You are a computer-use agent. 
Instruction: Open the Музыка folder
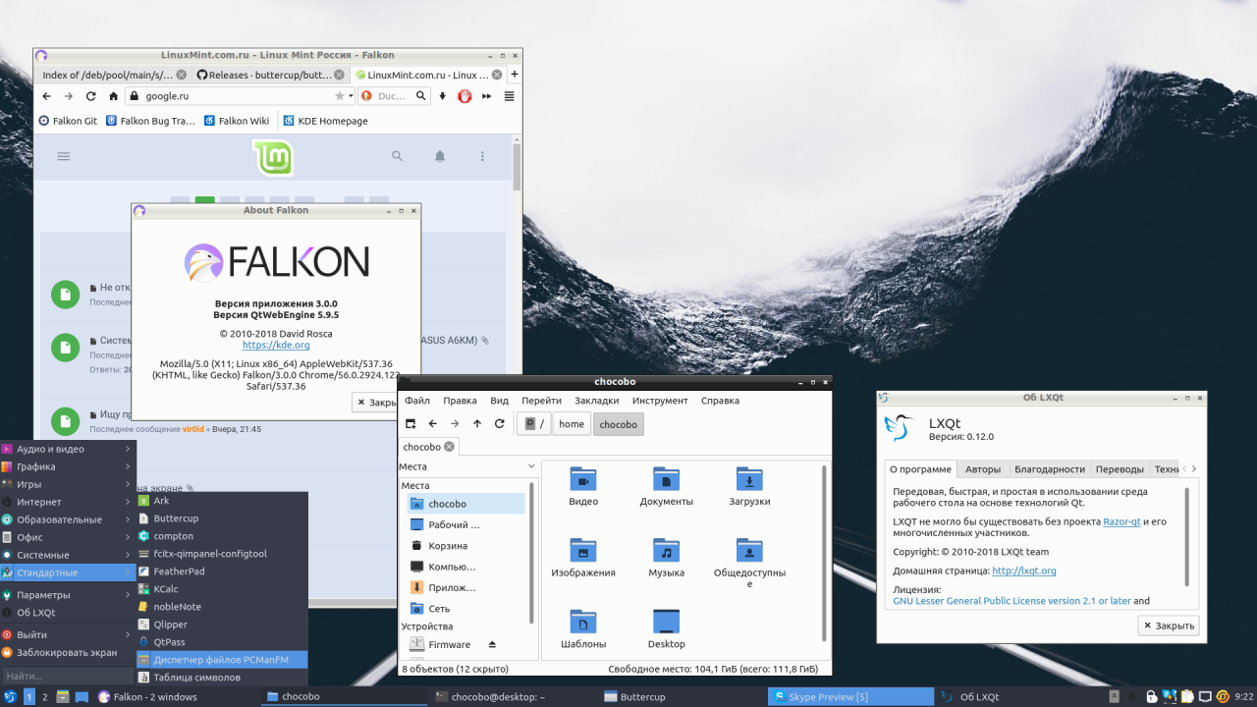point(666,558)
